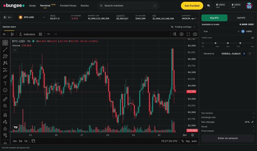Open the Indicators dialog
This screenshot has height=151, width=257.
[x=27, y=34]
